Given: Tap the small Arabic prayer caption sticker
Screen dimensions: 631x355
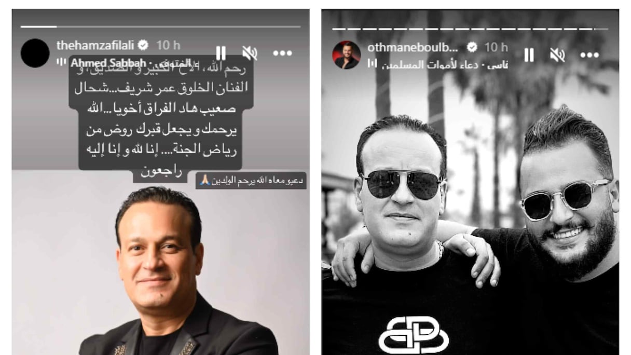Looking at the screenshot, I should (251, 180).
